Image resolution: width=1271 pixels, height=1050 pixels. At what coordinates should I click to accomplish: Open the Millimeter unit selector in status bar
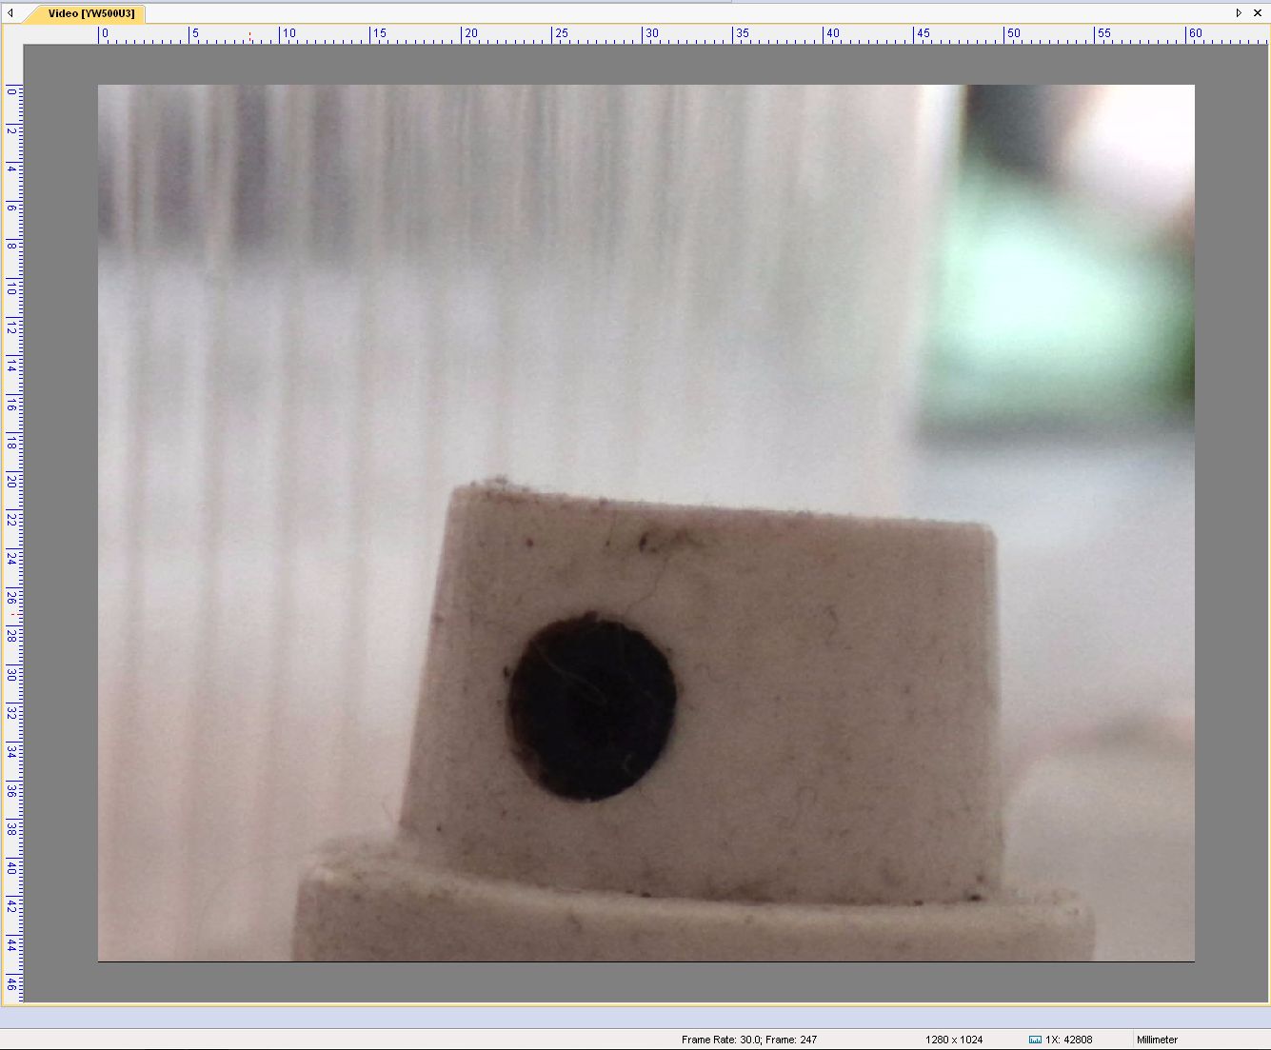(1157, 1040)
